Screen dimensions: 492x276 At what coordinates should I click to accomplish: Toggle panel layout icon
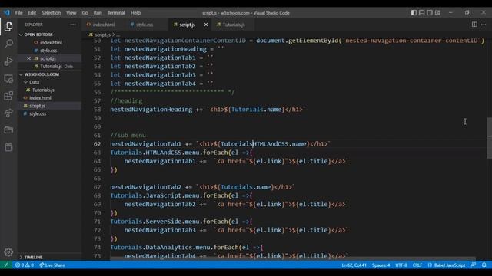pyautogui.click(x=422, y=13)
